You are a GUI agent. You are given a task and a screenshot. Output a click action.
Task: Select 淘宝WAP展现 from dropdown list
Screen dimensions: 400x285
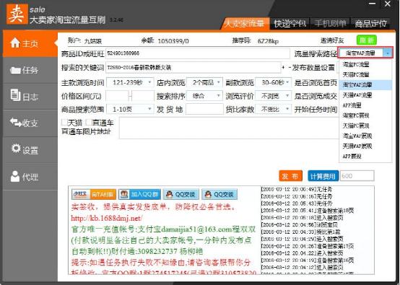[365, 136]
